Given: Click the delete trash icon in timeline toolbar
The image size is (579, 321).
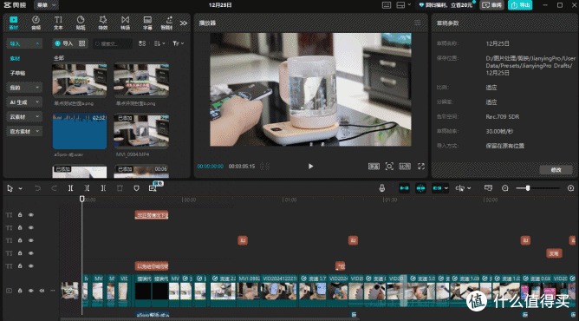Looking at the screenshot, I should pos(120,188).
